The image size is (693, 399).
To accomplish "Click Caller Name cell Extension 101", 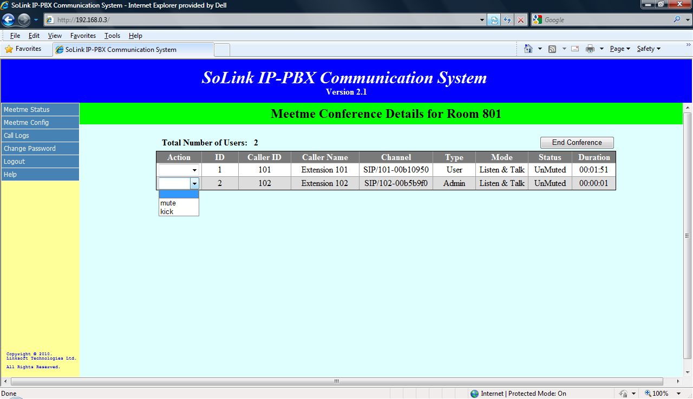I will point(325,170).
